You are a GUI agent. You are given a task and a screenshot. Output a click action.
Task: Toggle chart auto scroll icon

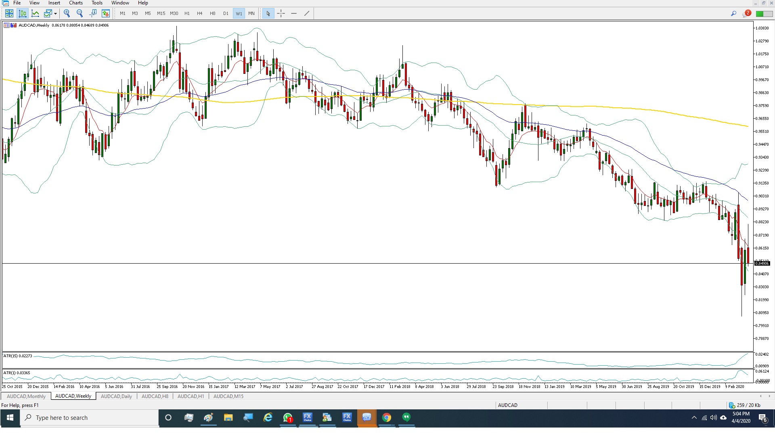106,13
